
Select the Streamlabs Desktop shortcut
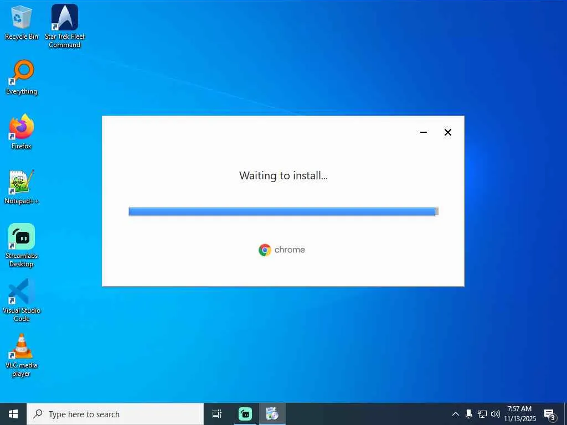tap(22, 245)
